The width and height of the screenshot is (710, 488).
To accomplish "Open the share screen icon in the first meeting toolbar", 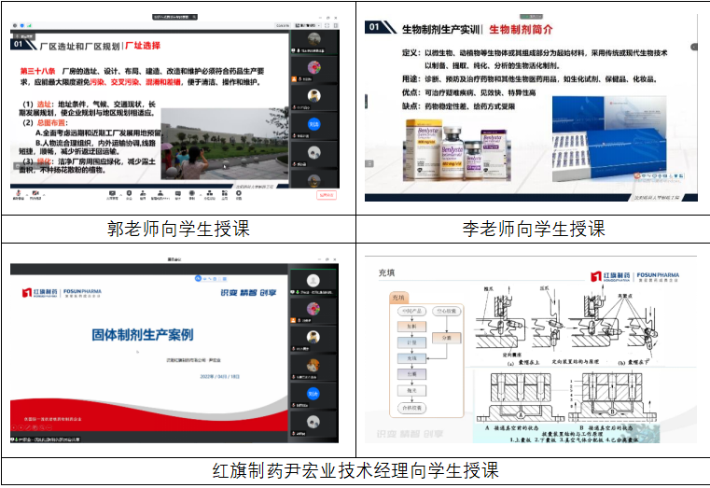I will [x=111, y=193].
